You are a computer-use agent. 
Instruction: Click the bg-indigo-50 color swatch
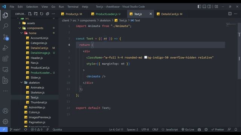pyautogui.click(x=145, y=57)
